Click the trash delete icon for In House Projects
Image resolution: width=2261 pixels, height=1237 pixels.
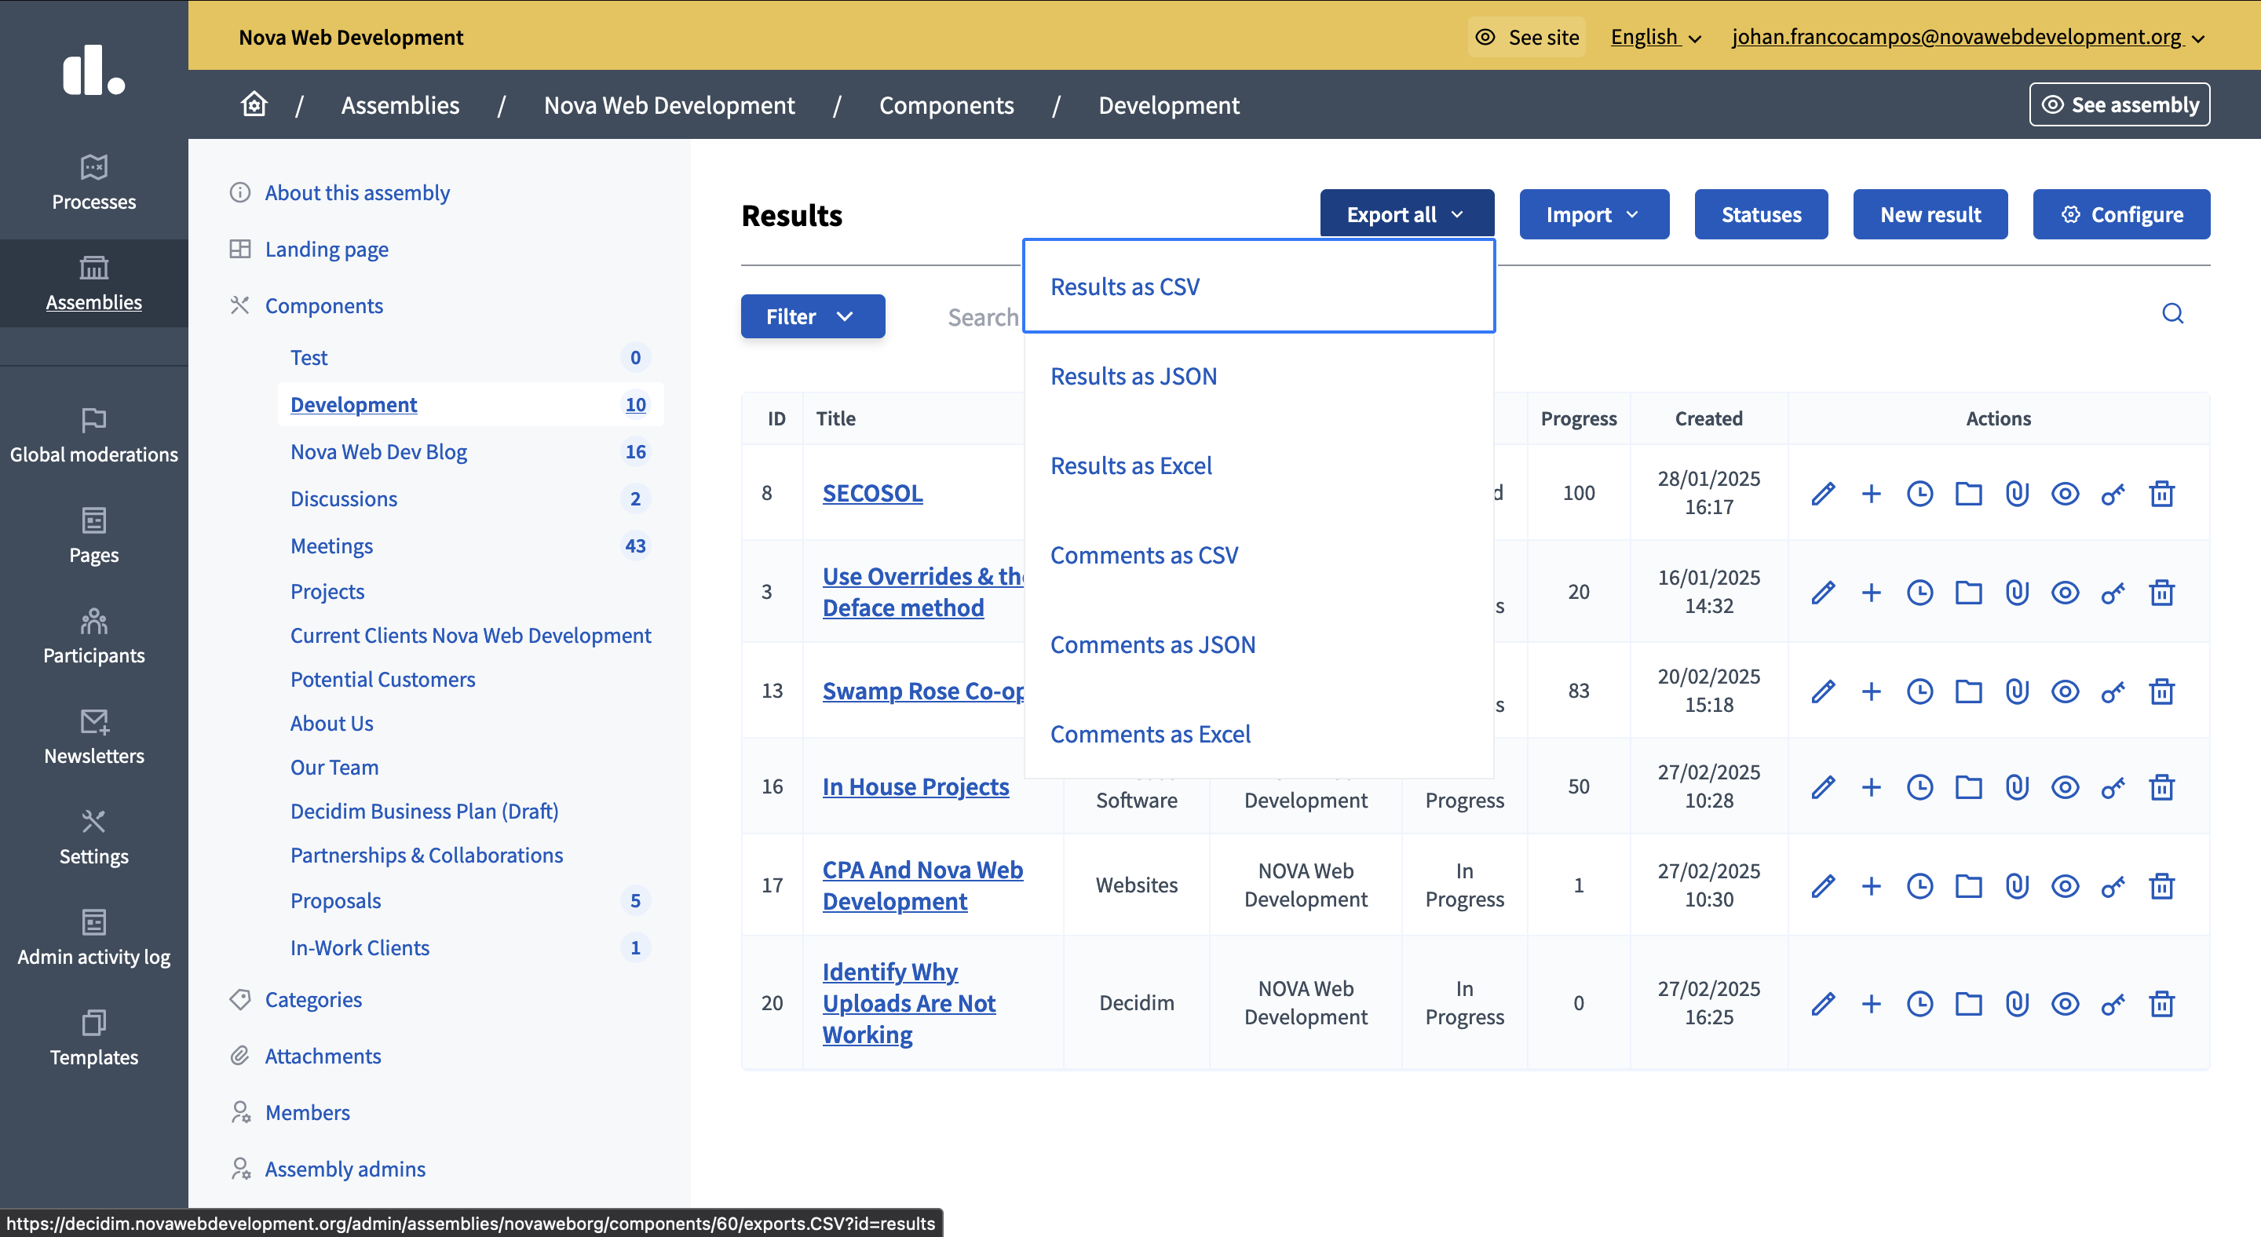pyautogui.click(x=2161, y=786)
